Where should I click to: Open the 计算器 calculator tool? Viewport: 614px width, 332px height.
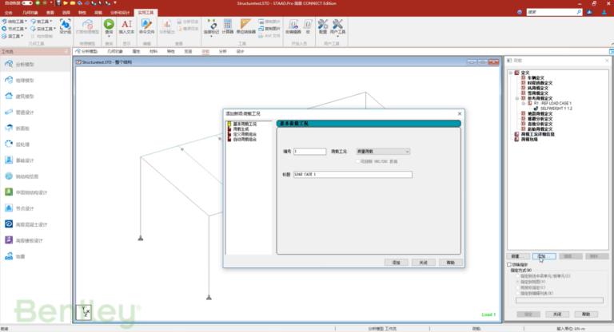click(x=228, y=26)
